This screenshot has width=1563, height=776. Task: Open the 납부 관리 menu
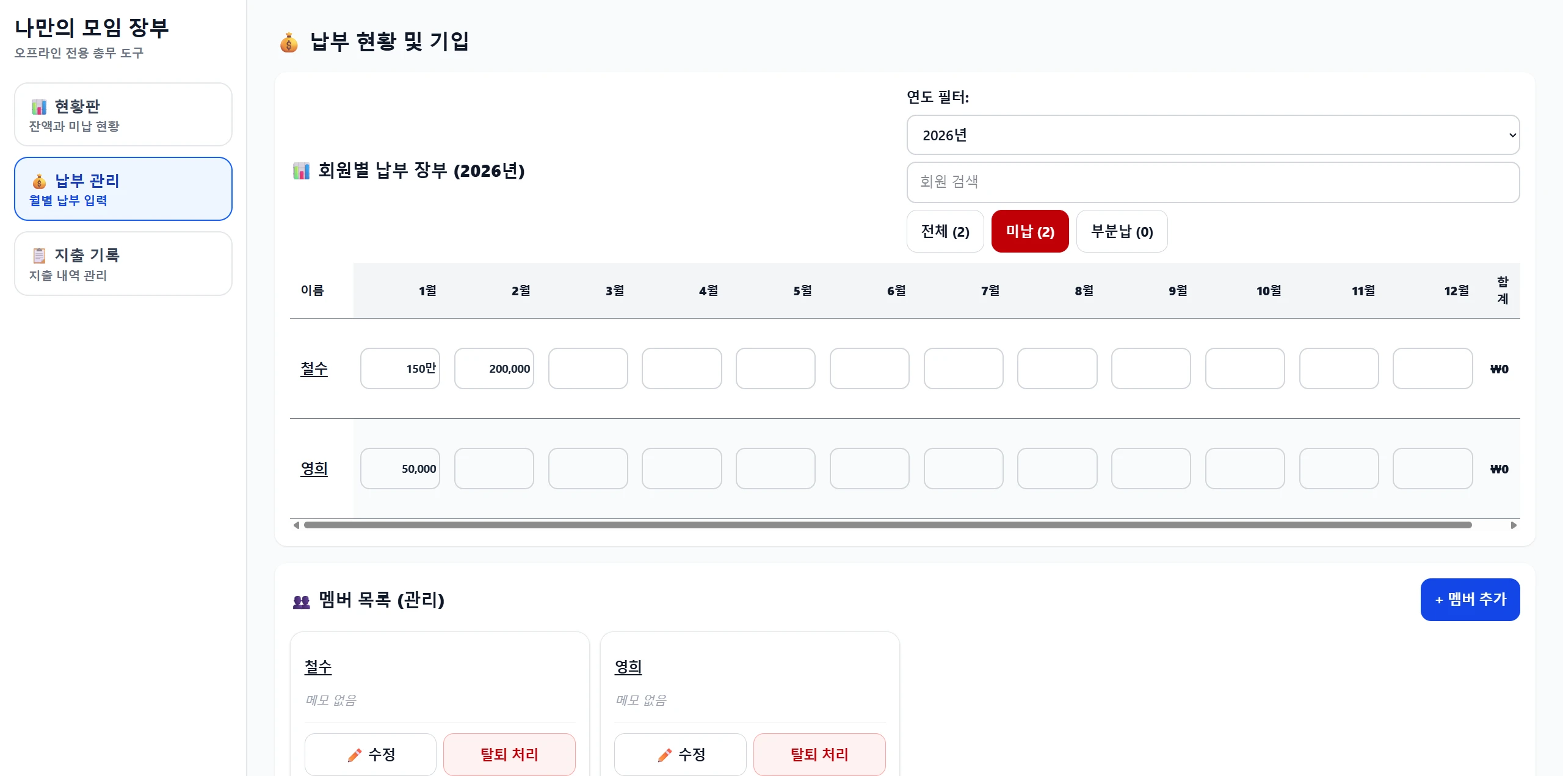point(123,189)
